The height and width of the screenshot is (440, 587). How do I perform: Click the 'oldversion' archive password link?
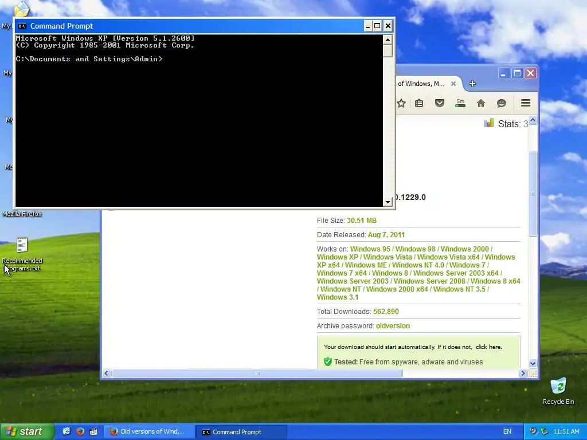click(393, 326)
